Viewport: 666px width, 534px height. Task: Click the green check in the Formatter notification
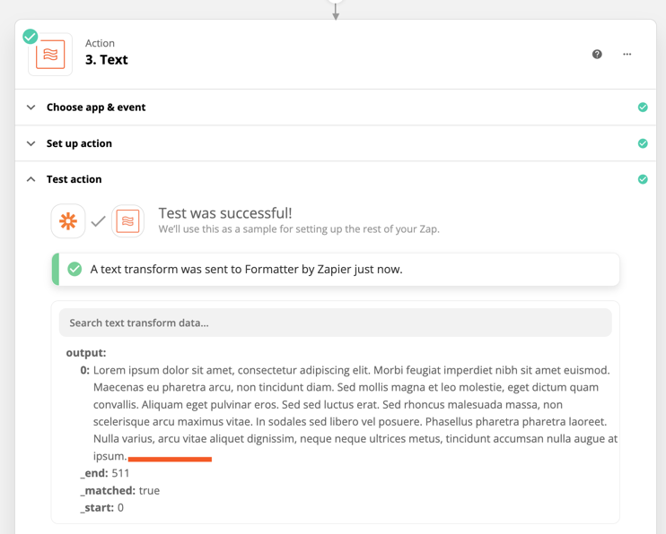(74, 269)
